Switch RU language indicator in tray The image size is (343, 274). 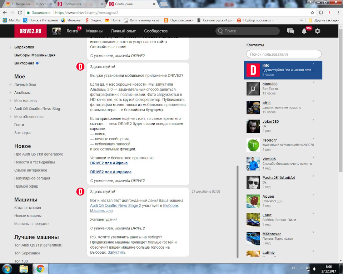(x=294, y=268)
